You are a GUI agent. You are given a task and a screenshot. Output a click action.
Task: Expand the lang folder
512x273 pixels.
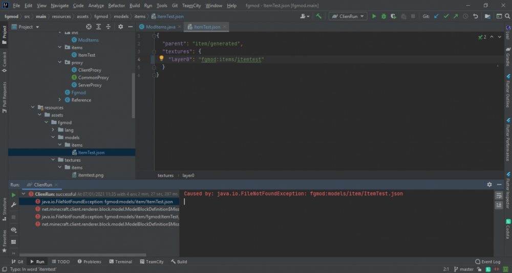pyautogui.click(x=53, y=130)
